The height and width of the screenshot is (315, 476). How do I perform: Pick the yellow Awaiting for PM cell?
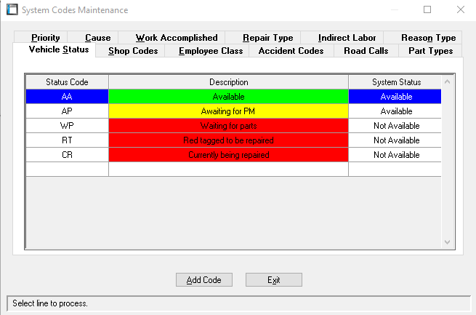click(228, 111)
